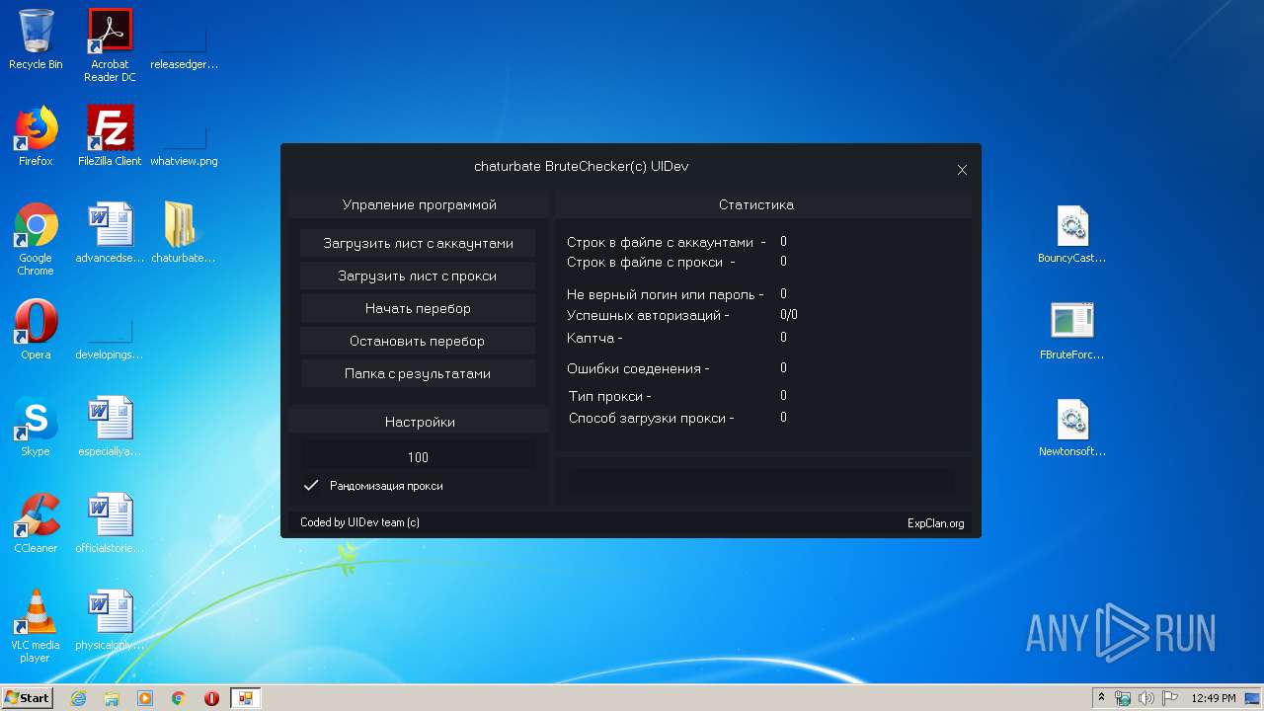Launch CCleaner desktop shortcut

coord(36,523)
